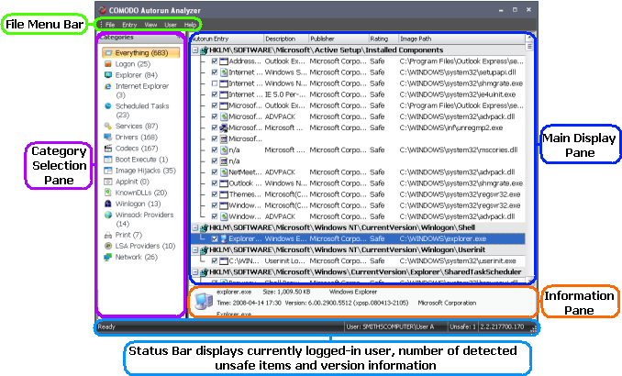Click the Boot Execute category icon
This screenshot has width=622, height=376.
pos(108,159)
